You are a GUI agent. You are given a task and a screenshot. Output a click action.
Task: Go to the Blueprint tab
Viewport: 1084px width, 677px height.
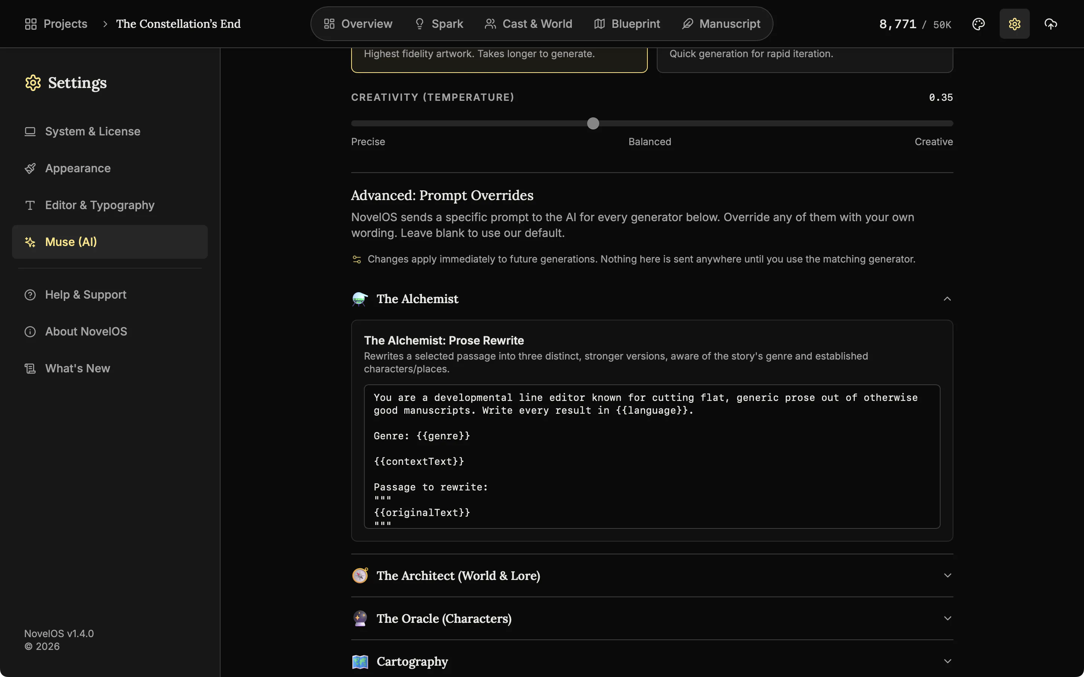tap(627, 24)
